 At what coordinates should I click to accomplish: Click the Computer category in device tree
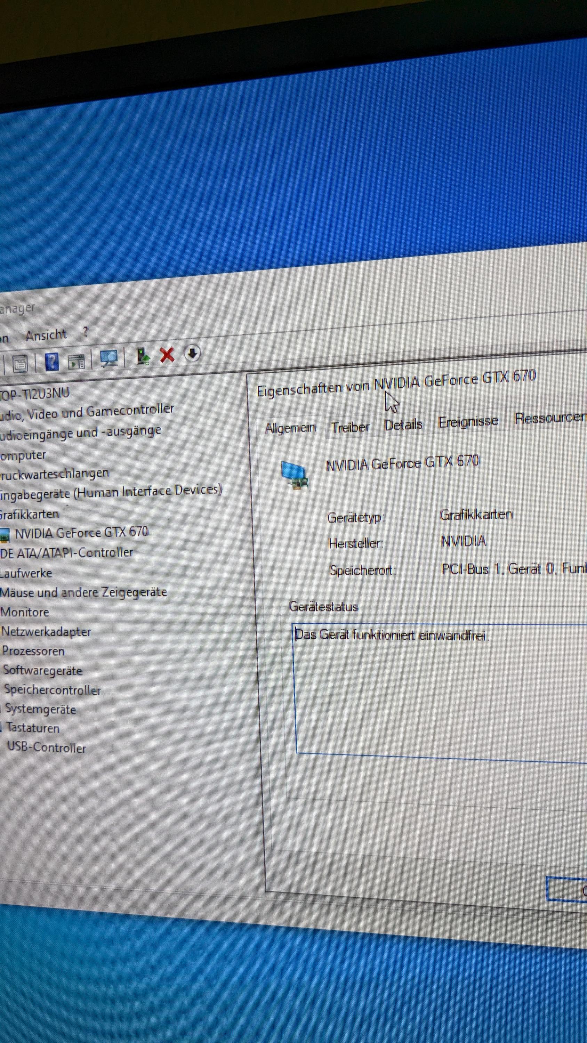click(23, 455)
